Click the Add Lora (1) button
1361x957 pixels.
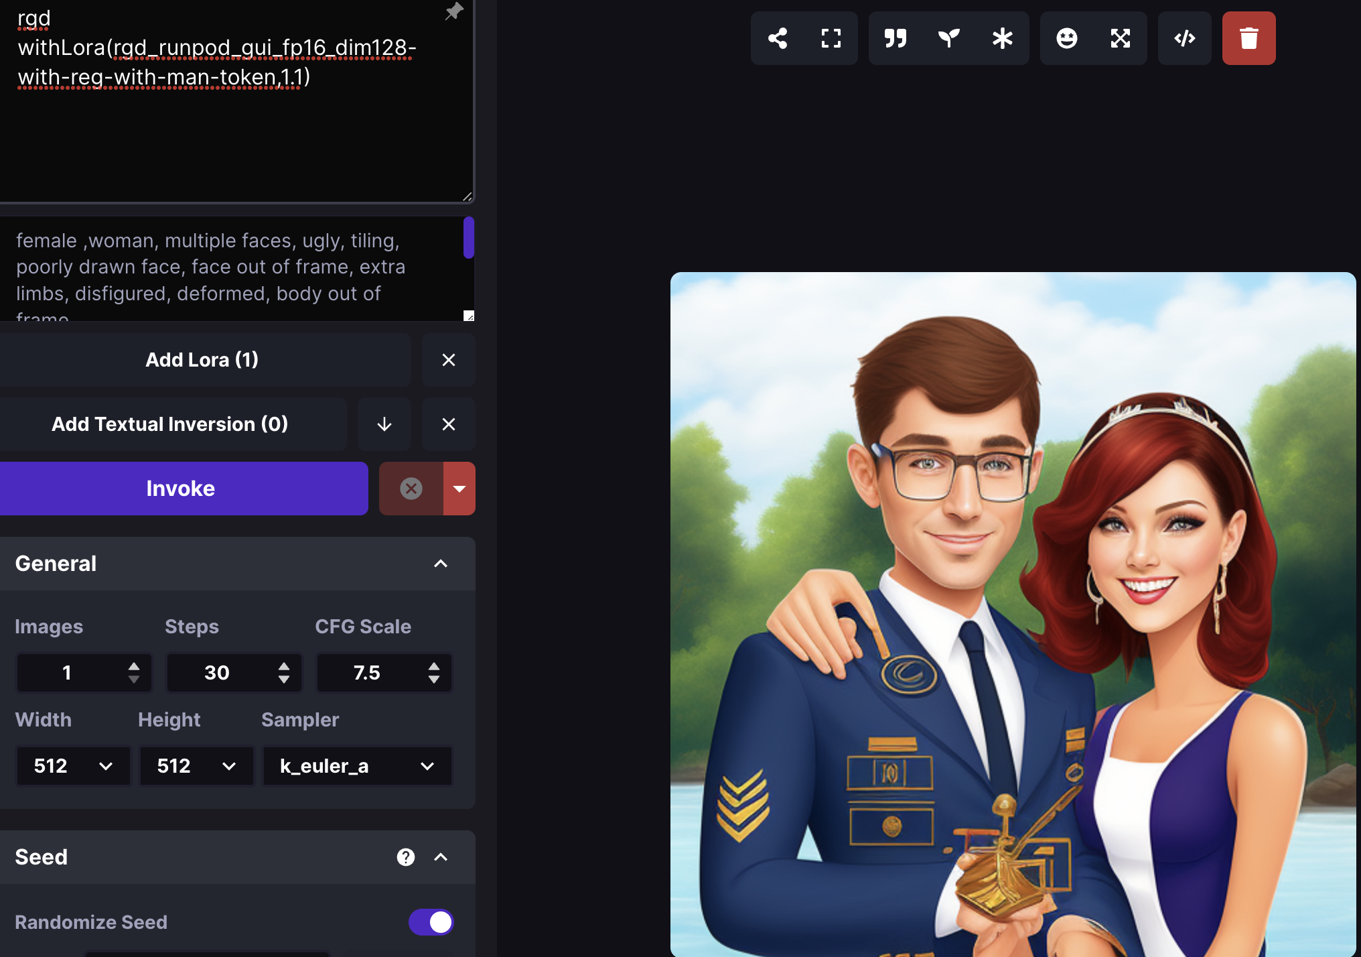[202, 360]
